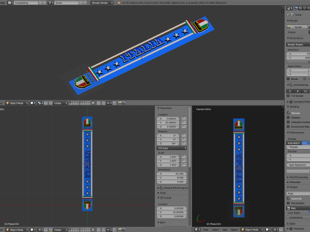Toggle the Subsurface Scattering checkbox
Image resolution: width=310 pixels, height=232 pixels.
[288, 122]
